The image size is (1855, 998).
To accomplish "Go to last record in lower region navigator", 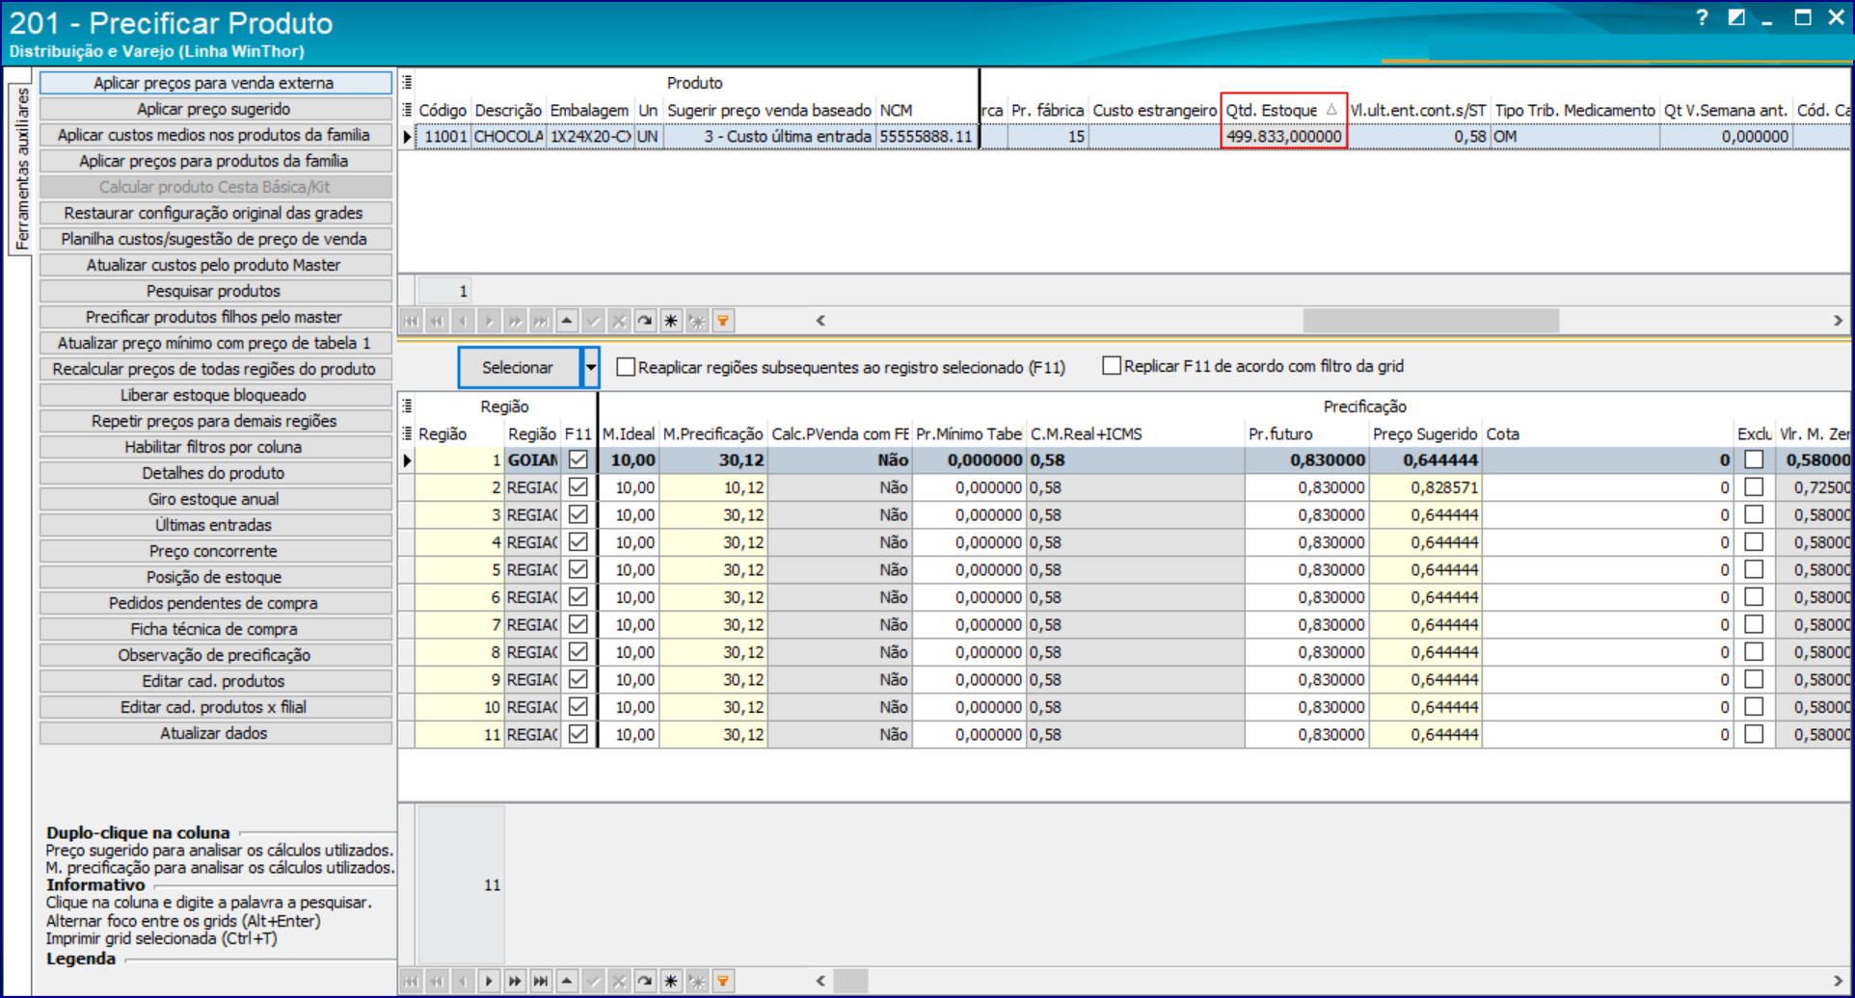I will coord(541,982).
